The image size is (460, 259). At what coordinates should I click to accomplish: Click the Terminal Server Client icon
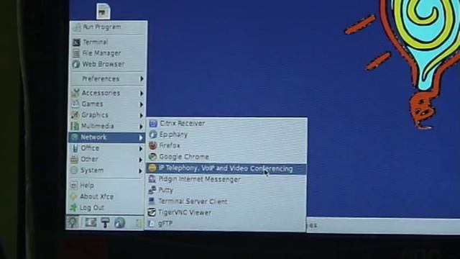pyautogui.click(x=152, y=201)
